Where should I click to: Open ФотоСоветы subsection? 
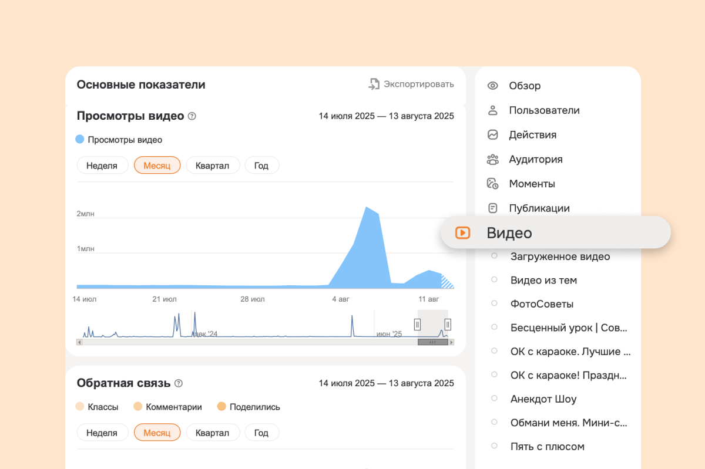click(x=542, y=304)
